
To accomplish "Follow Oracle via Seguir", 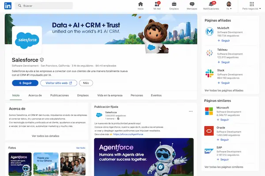I will click(x=223, y=139).
